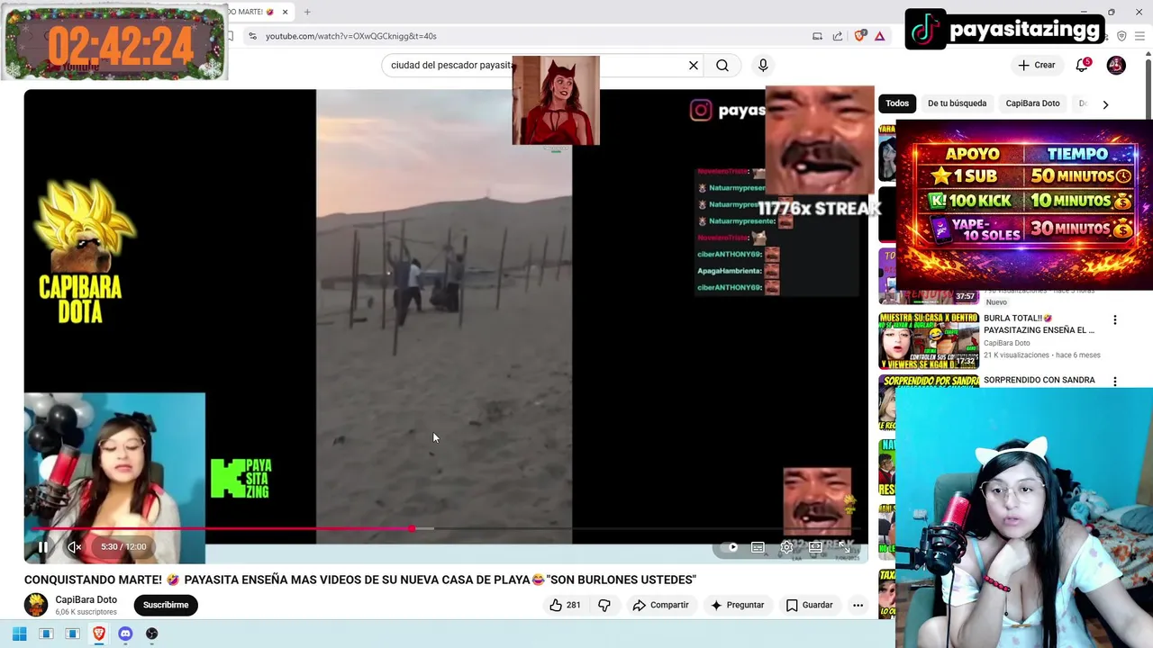Viewport: 1153px width, 648px height.
Task: Show more filter chips with the right arrow
Action: (1105, 104)
